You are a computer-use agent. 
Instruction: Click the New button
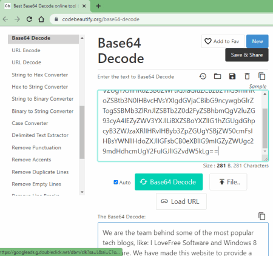[257, 41]
